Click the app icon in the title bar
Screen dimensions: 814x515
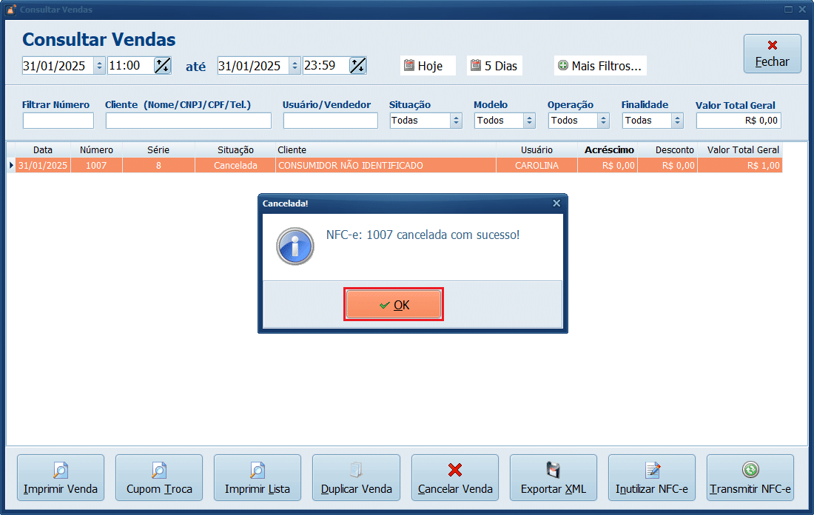(x=11, y=10)
